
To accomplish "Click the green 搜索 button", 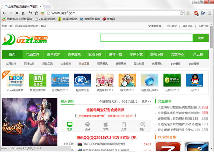I will (201, 38).
